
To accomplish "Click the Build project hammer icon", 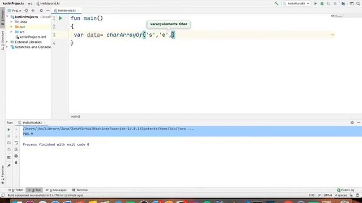I will point(276,3).
